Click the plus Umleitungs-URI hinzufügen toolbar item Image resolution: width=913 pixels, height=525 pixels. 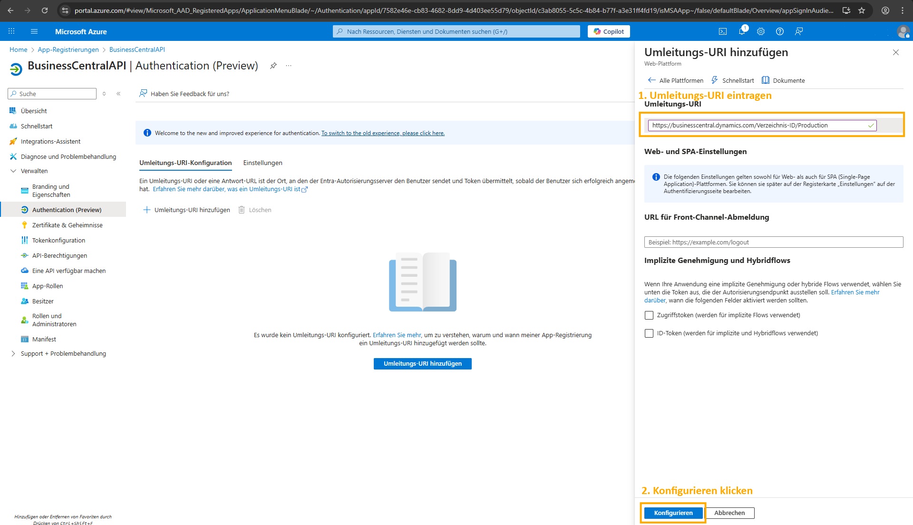click(186, 210)
